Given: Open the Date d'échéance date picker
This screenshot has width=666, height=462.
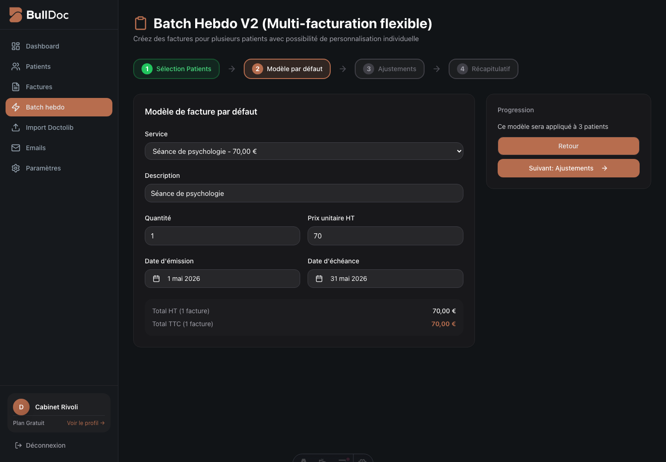Looking at the screenshot, I should point(385,279).
